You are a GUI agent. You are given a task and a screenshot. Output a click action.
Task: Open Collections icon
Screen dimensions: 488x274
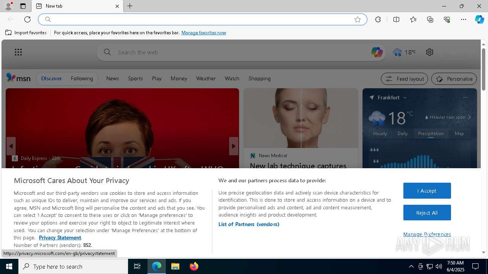[430, 19]
